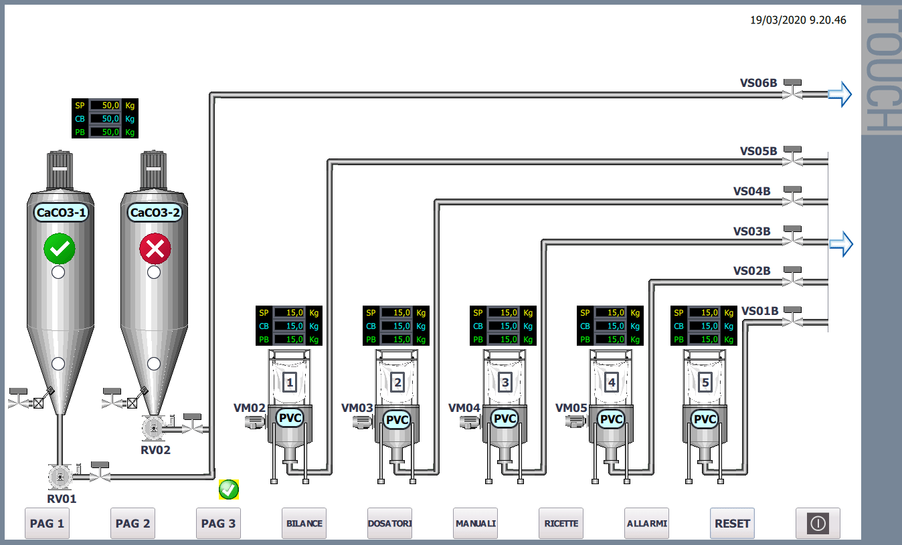Image resolution: width=902 pixels, height=545 pixels.
Task: Click the SP setpoint field of CaCO3 silo
Action: tap(105, 106)
